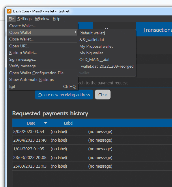Viewport: 172px width, 187px height.
Task: Open the My big wallet entry
Action: [106, 53]
